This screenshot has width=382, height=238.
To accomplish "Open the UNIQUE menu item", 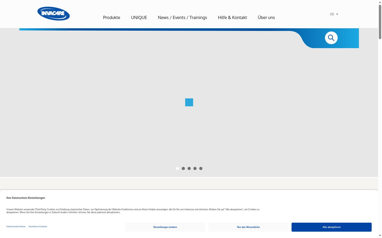I will tap(139, 17).
